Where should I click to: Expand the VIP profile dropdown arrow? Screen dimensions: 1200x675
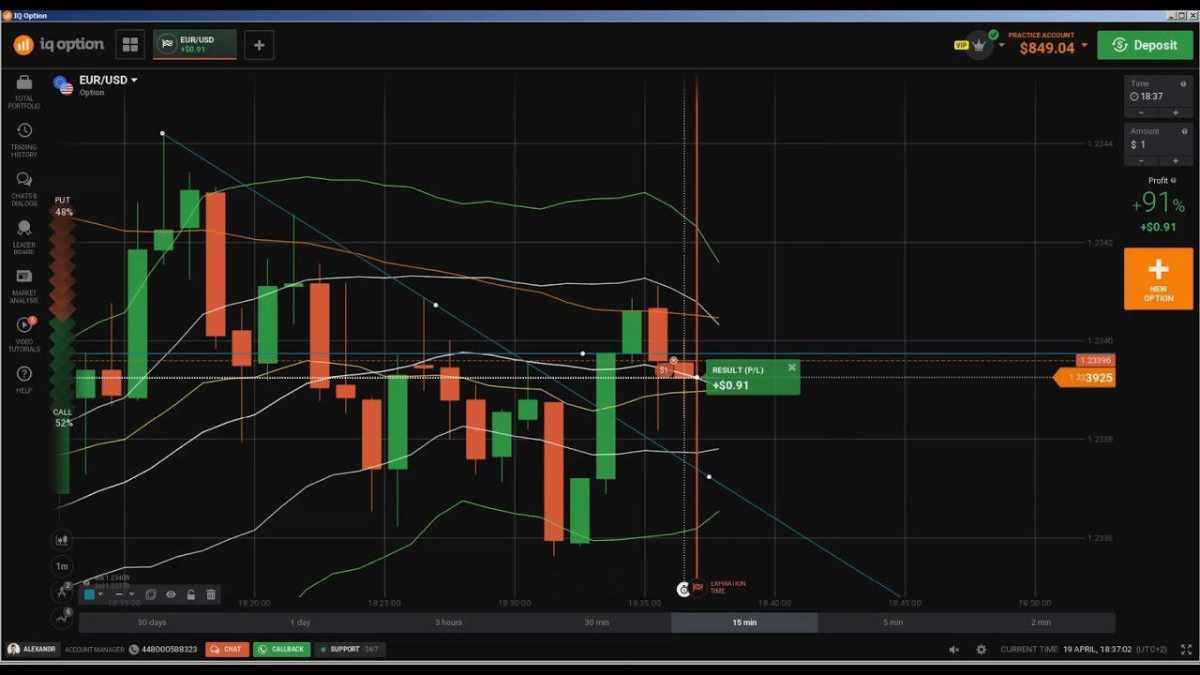(1001, 45)
